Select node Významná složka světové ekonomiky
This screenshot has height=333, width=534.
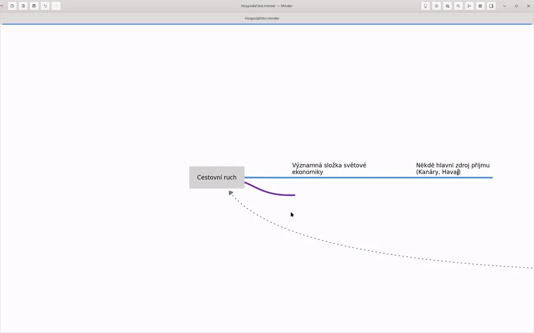[329, 168]
